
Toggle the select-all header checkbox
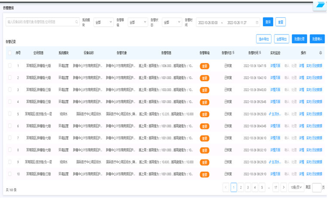tap(10, 53)
